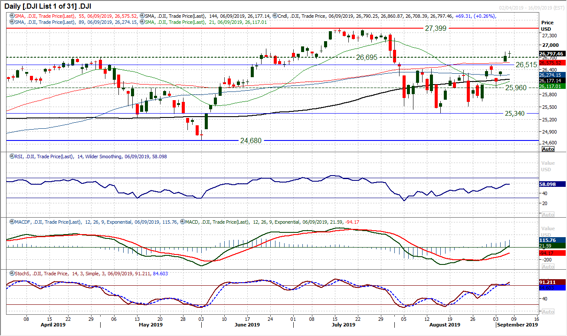Click the Price USD axis heading
The width and height of the screenshot is (567, 336).
(548, 25)
